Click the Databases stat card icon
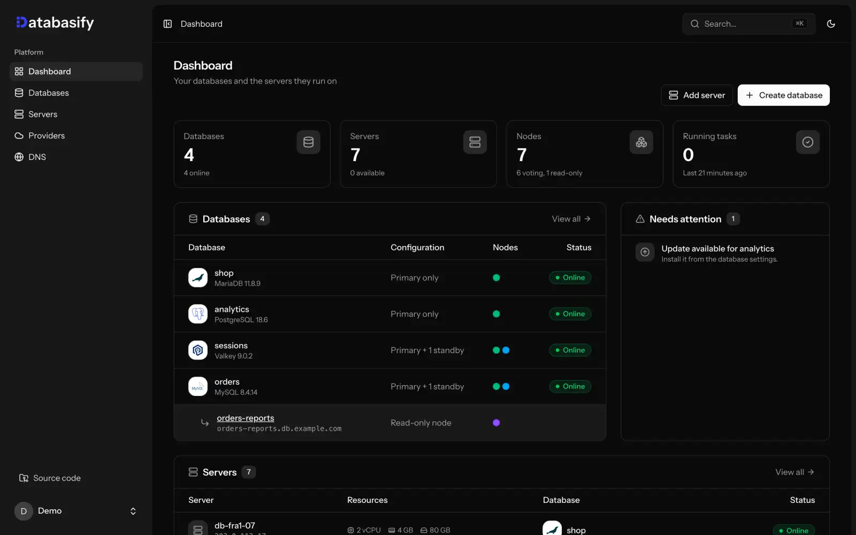856x535 pixels. [x=308, y=142]
